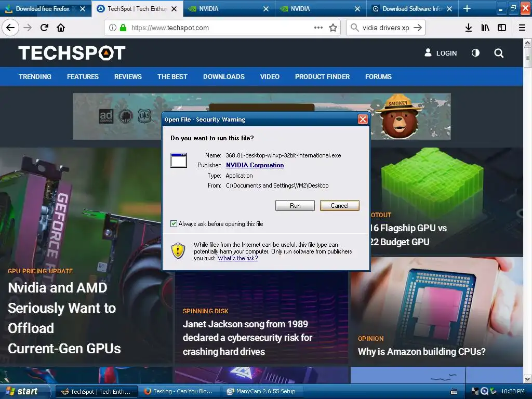Click the TechSpot logo
The image size is (532, 399).
point(72,53)
